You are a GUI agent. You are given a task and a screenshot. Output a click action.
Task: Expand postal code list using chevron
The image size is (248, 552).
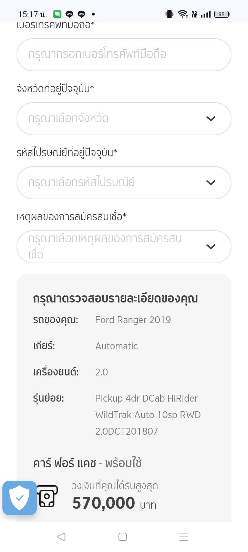coord(210,183)
